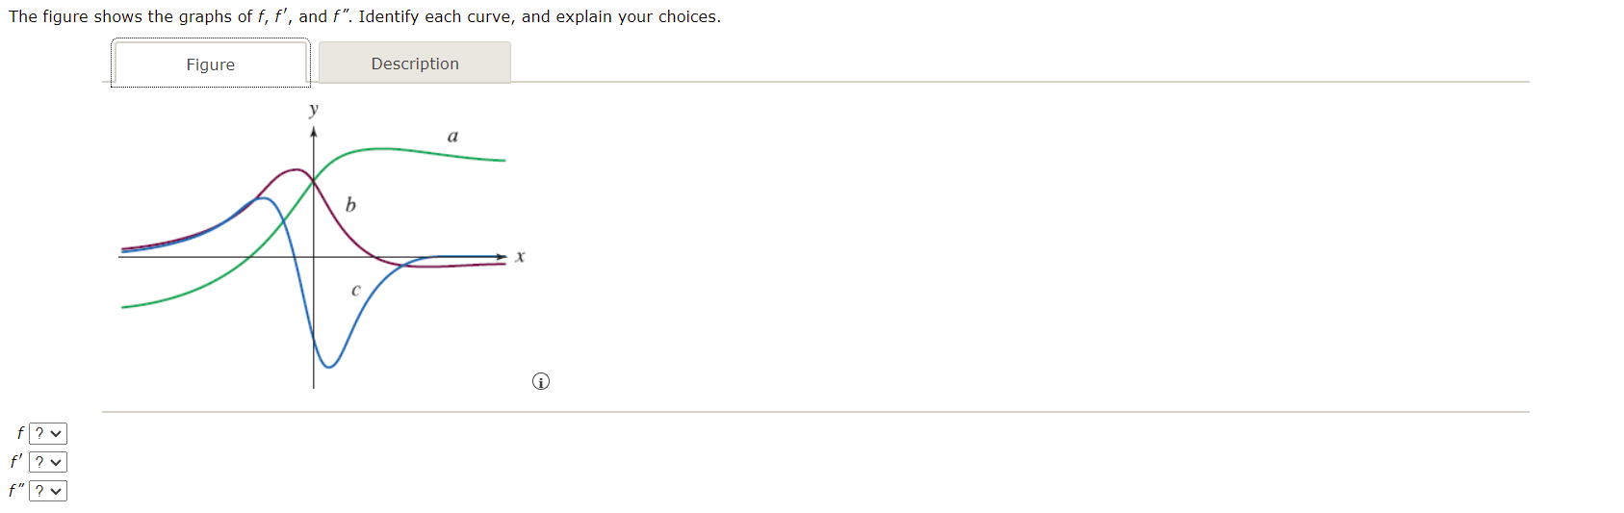Click the info icon below the graph
Screen dimensions: 1624x513
point(541,382)
